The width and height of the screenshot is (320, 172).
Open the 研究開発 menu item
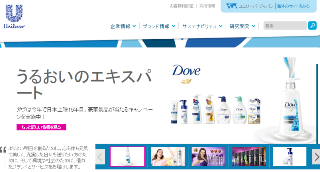coord(240,26)
